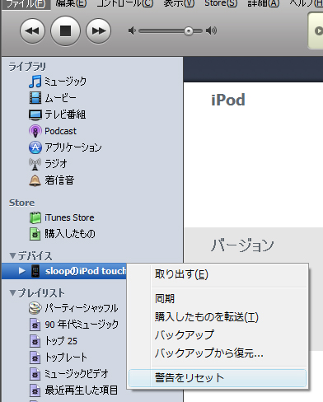Viewport: 323px width, 402px height.
Task: Select the Podcast library label
Action: (60, 131)
